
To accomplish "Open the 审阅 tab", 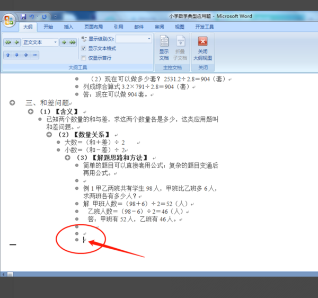I will (x=159, y=27).
